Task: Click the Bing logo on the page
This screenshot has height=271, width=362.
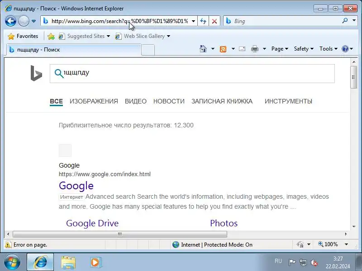Action: click(36, 73)
